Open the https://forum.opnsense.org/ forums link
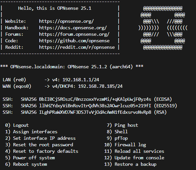 (74, 34)
